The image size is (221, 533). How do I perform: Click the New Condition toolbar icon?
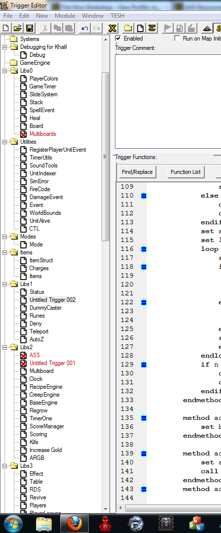[x=180, y=28]
